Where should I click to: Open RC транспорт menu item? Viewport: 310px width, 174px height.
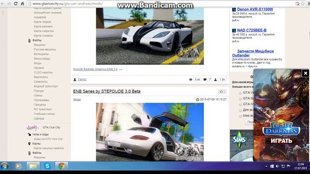point(43,109)
